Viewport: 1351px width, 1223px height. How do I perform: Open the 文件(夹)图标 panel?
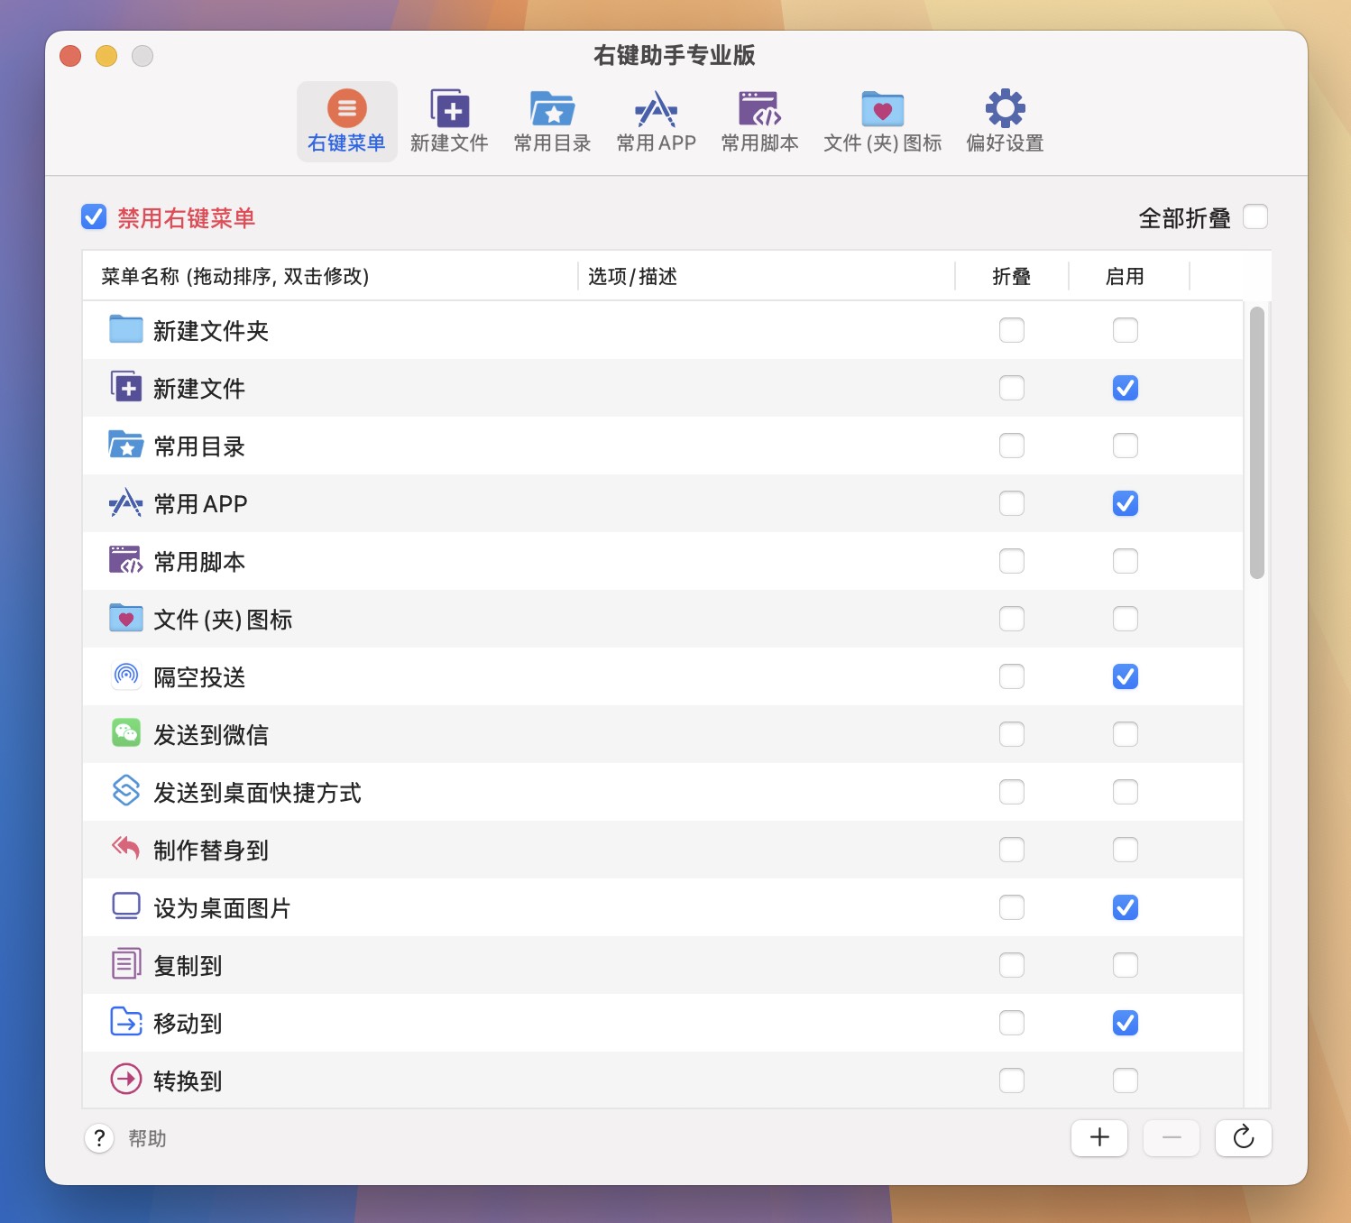[x=881, y=120]
